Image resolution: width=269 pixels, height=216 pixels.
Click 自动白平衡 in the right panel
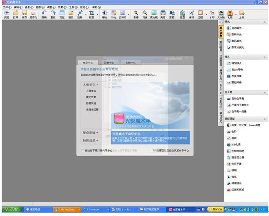point(235,99)
